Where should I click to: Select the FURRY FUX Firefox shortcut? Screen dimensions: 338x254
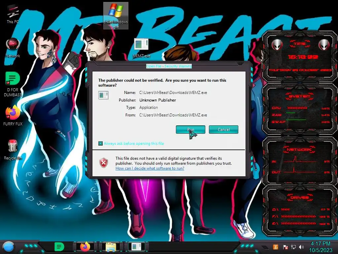point(13,115)
